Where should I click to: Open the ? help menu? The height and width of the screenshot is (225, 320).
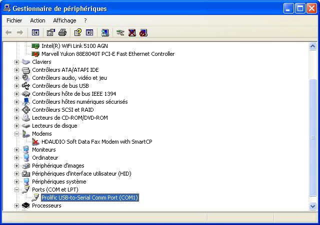[x=85, y=20]
